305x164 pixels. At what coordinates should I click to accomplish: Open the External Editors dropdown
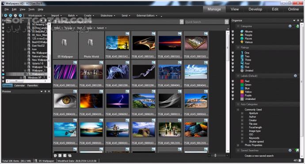(x=147, y=15)
